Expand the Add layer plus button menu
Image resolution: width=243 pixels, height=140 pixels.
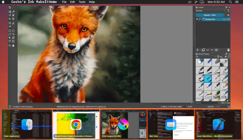coord(198,50)
